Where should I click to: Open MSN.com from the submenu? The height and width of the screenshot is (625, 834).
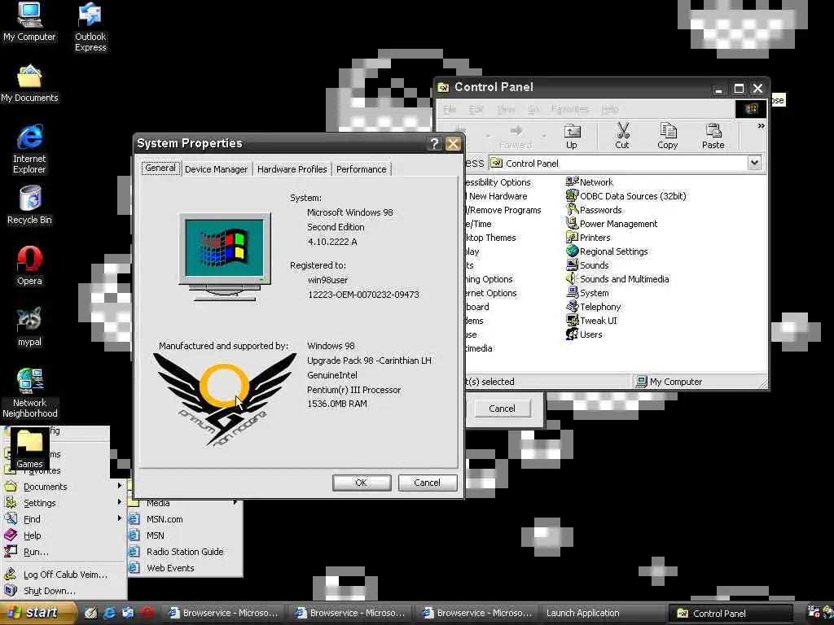click(185, 519)
